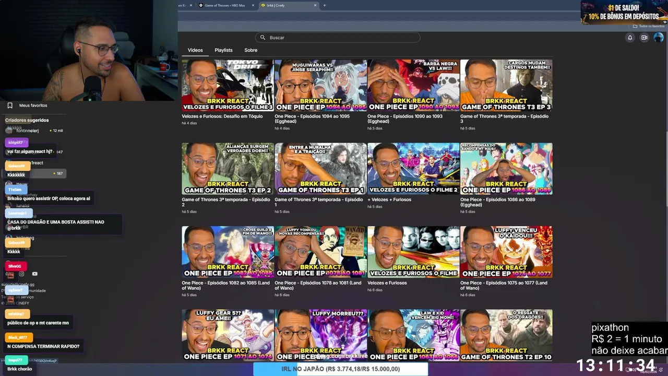668x376 pixels.
Task: Click title Game of Thrones 3ª temporada - Episódio 3
Action: pyautogui.click(x=504, y=119)
